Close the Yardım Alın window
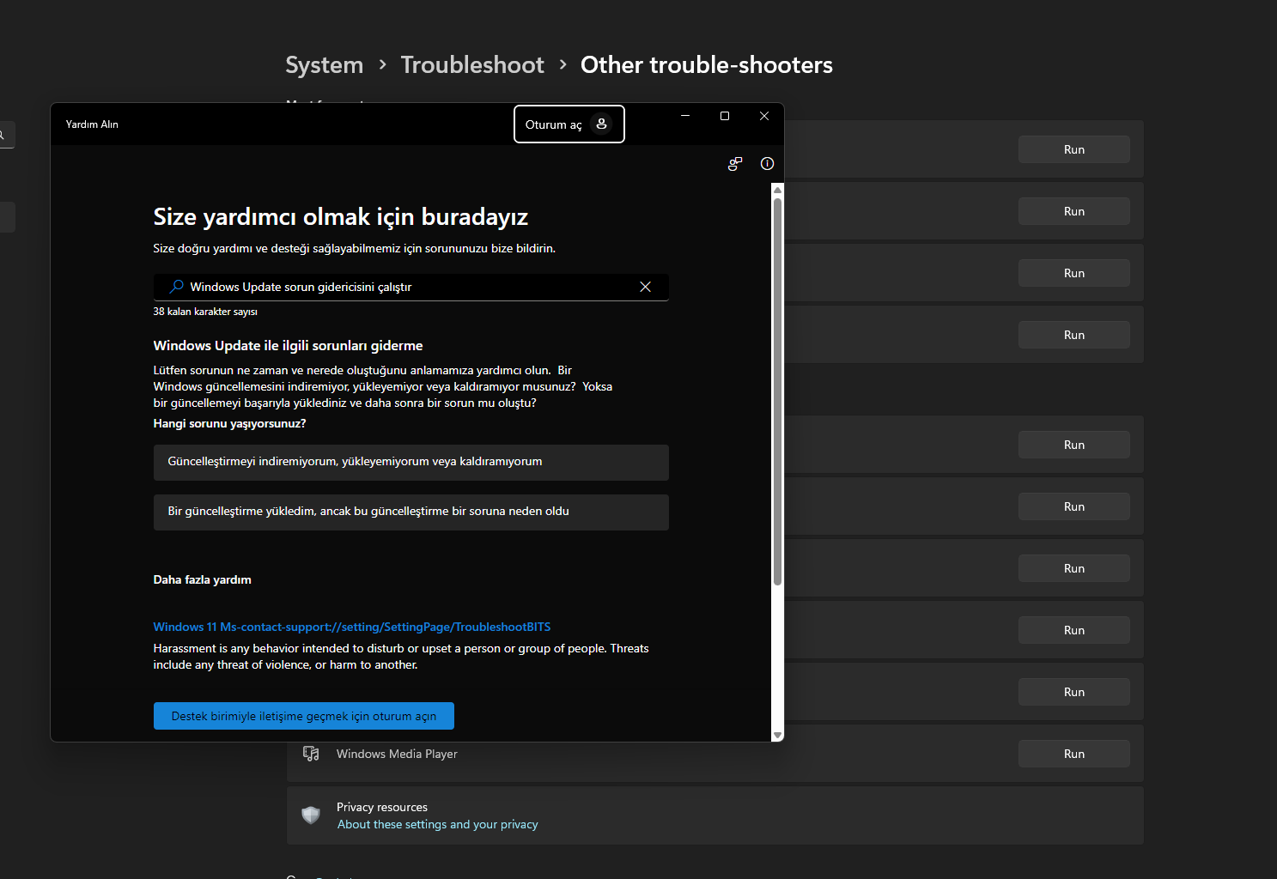The width and height of the screenshot is (1277, 879). pos(764,116)
